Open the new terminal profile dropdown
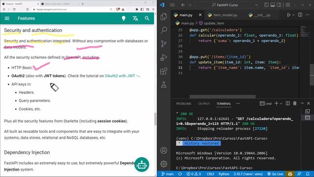Screen dimensions: 314x177 281,104
